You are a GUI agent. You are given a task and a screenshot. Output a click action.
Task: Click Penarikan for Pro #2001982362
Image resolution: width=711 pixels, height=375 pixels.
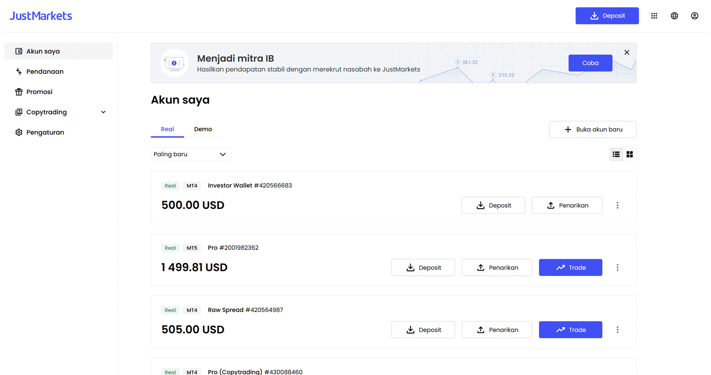coord(497,268)
